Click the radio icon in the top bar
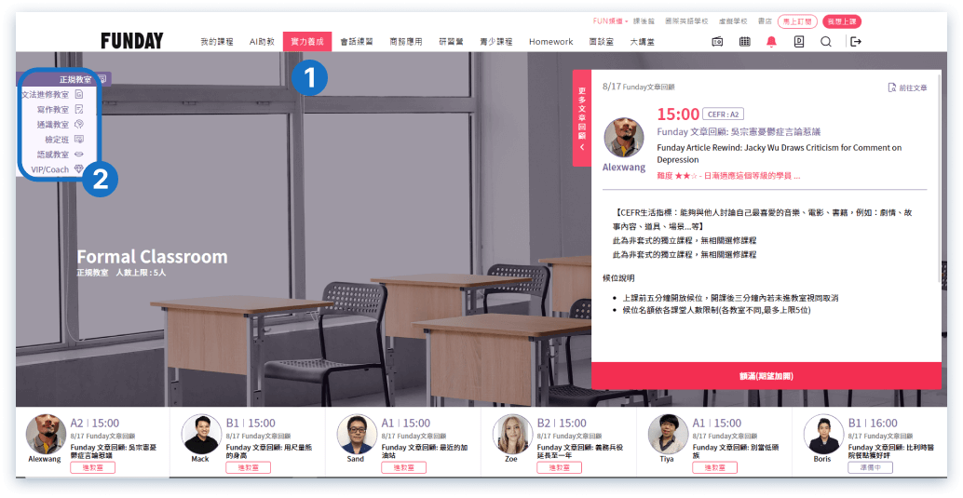This screenshot has height=498, width=963. 717,42
